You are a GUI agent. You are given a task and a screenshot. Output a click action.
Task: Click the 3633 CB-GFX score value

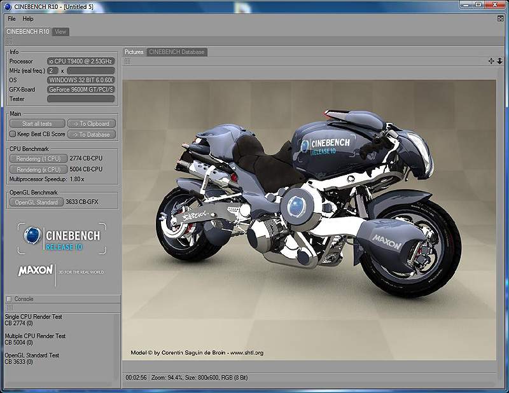(x=82, y=202)
